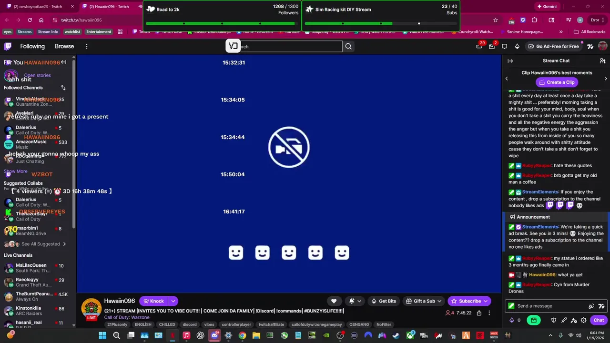Click the search magnifier button
This screenshot has height=343, width=610.
tap(348, 46)
